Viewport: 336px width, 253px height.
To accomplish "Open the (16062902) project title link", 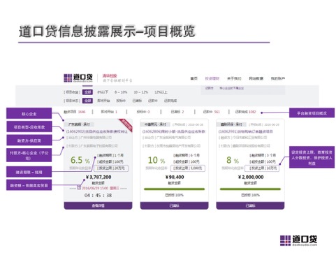I will click(x=96, y=131).
